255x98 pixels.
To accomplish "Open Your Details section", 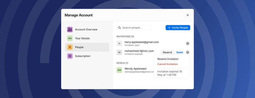I will pyautogui.click(x=87, y=39).
